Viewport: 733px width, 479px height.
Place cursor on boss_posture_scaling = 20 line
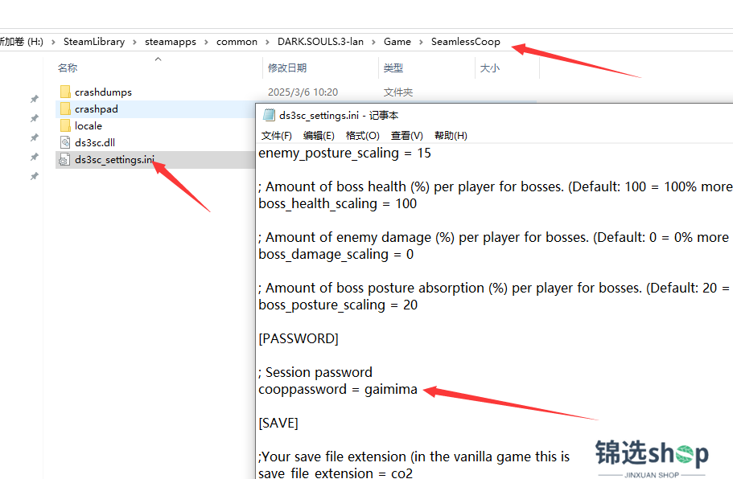(x=337, y=305)
